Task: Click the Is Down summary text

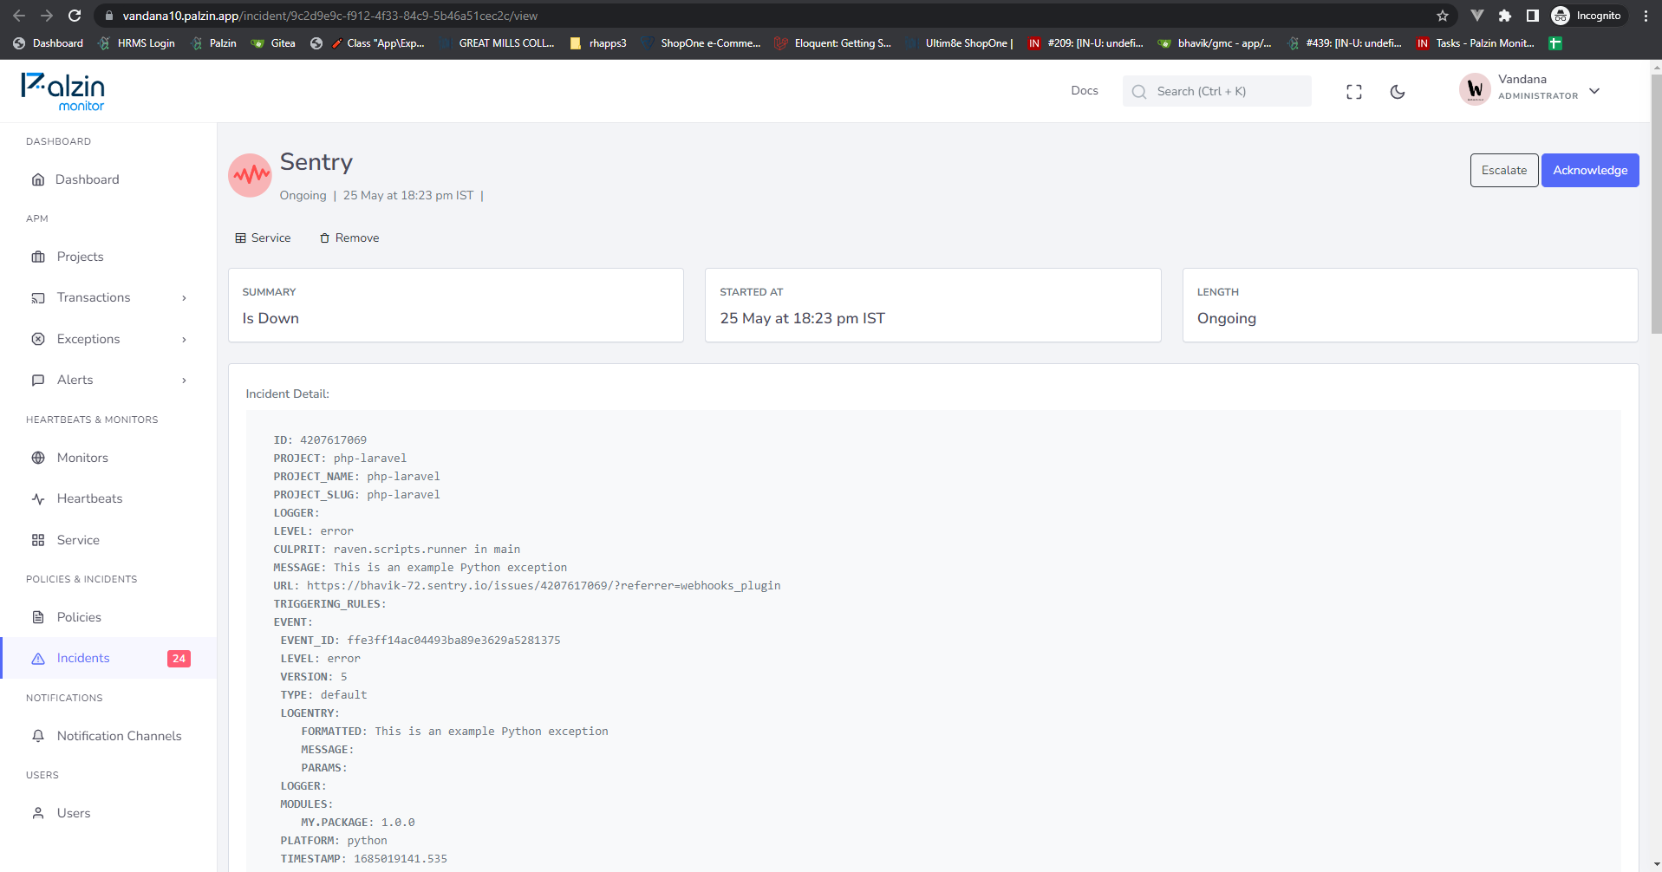Action: [x=270, y=318]
